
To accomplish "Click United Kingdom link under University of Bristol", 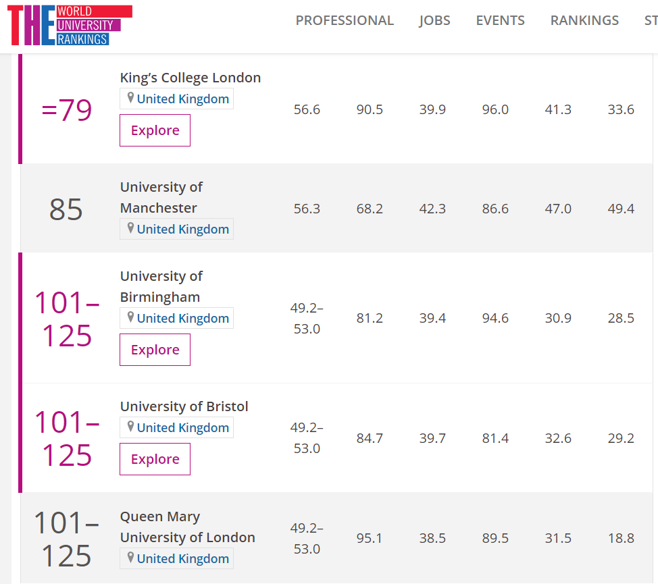I will 183,427.
